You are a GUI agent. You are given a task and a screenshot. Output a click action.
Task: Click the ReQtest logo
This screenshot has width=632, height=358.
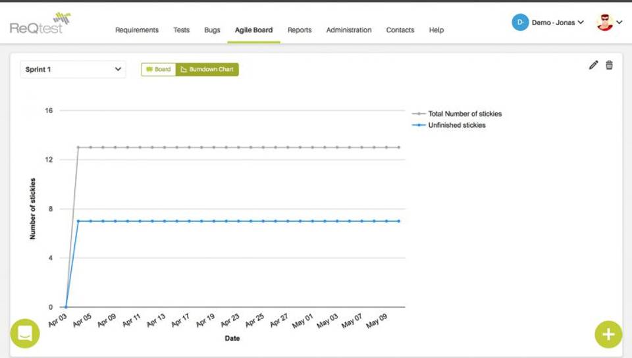(39, 24)
